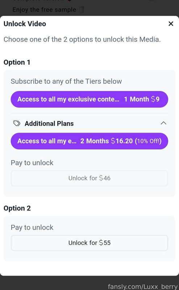The height and width of the screenshot is (290, 179).
Task: Choose the 2 Months $16.20 plan
Action: pos(89,141)
